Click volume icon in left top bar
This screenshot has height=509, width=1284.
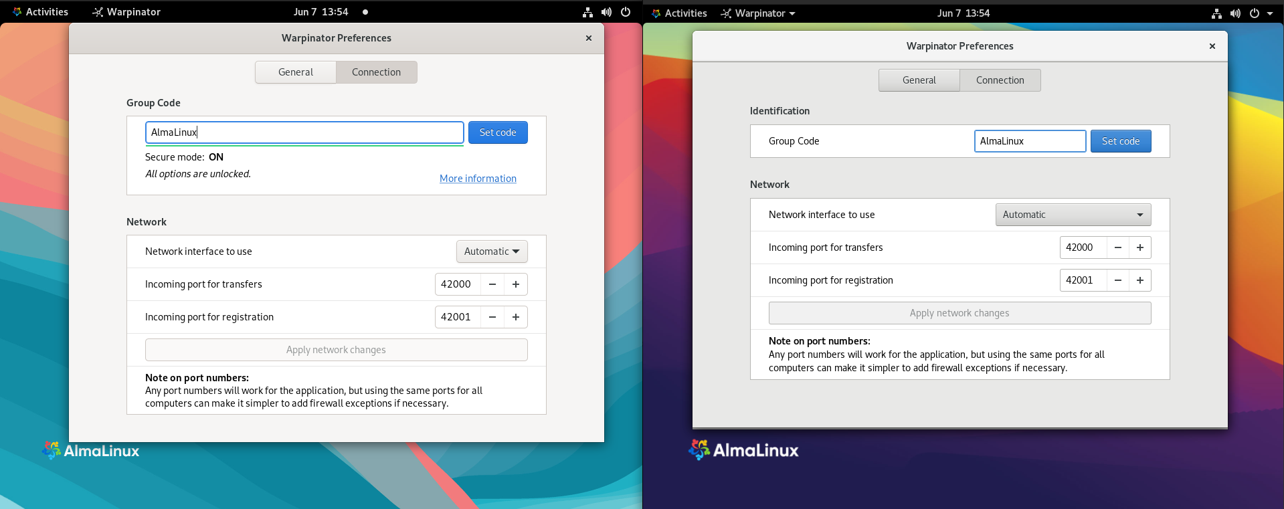(x=606, y=12)
